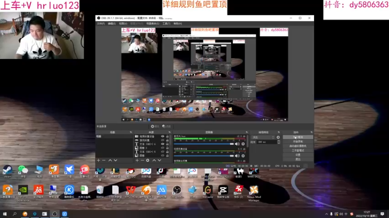Open the Windows Start menu
389x218 pixels.
[5, 214]
